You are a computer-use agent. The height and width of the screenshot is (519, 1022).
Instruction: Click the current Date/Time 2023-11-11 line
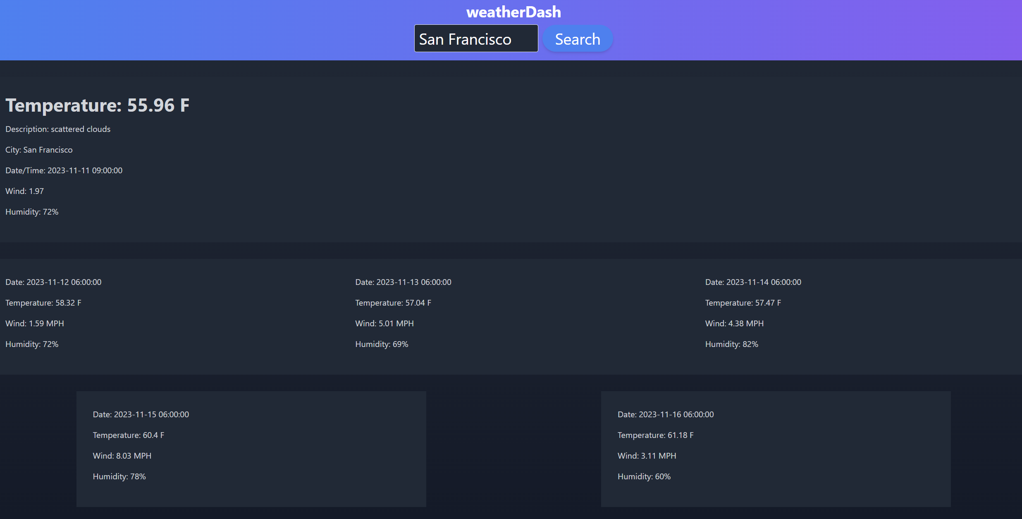[x=64, y=170]
